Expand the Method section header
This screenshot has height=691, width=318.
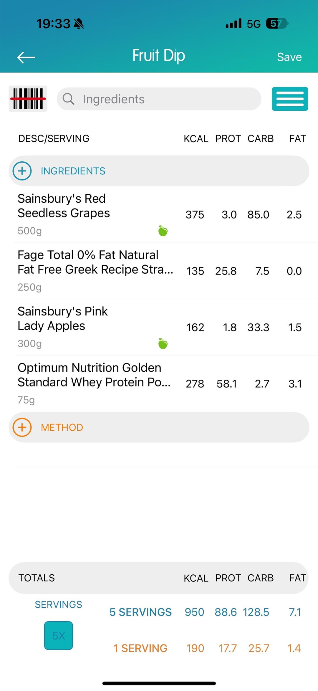159,427
